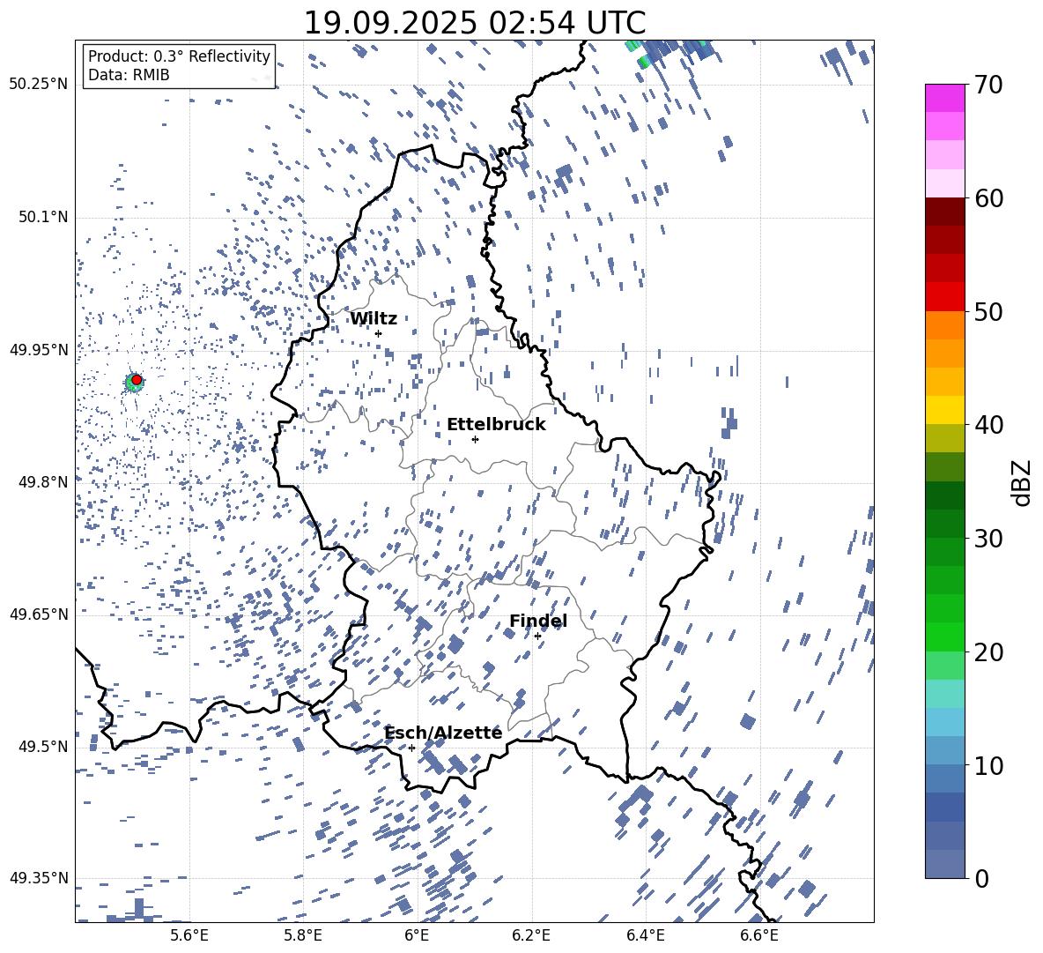Click the Findel station cross marker
The image size is (1043, 953).
(537, 636)
